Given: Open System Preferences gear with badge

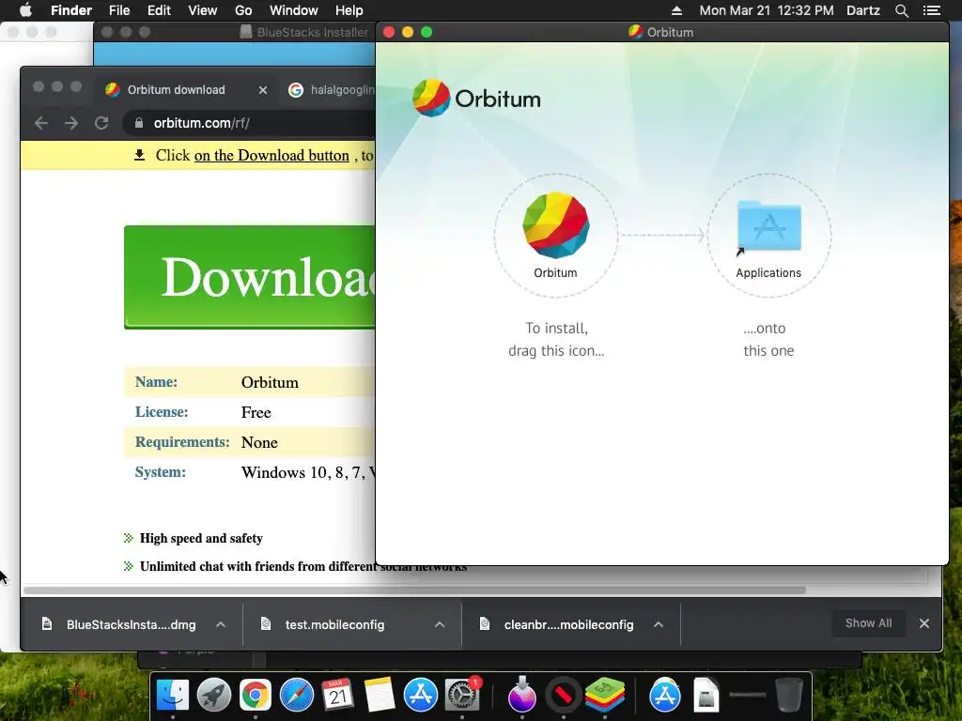Looking at the screenshot, I should (x=462, y=695).
